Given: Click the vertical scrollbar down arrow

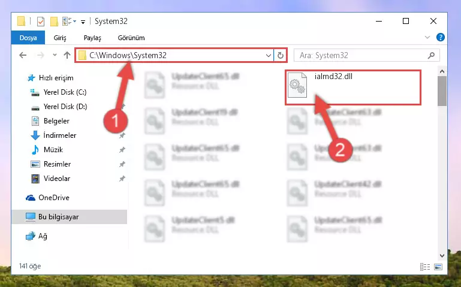Looking at the screenshot, I should [442, 256].
